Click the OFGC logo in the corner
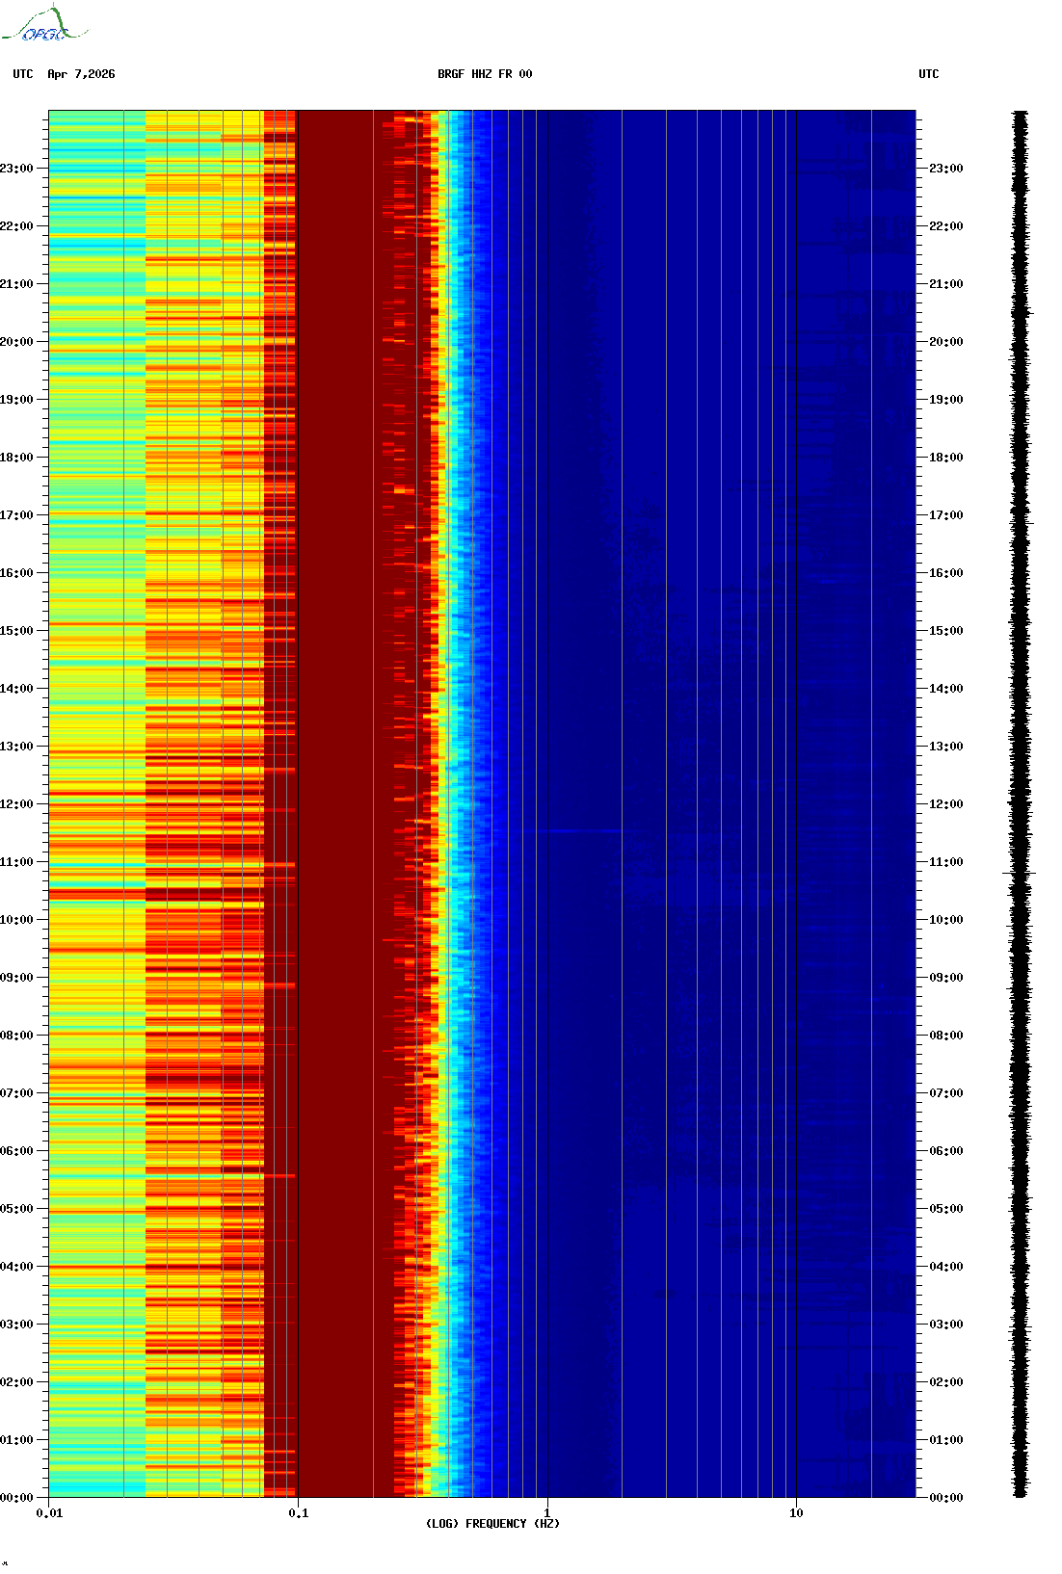The height and width of the screenshot is (1574, 1062). tap(43, 24)
